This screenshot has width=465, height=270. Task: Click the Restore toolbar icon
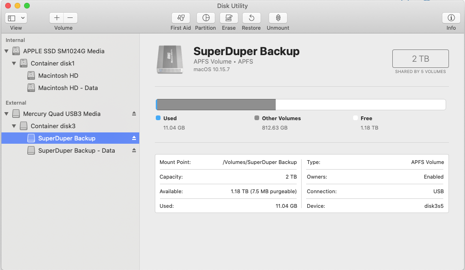tap(251, 18)
